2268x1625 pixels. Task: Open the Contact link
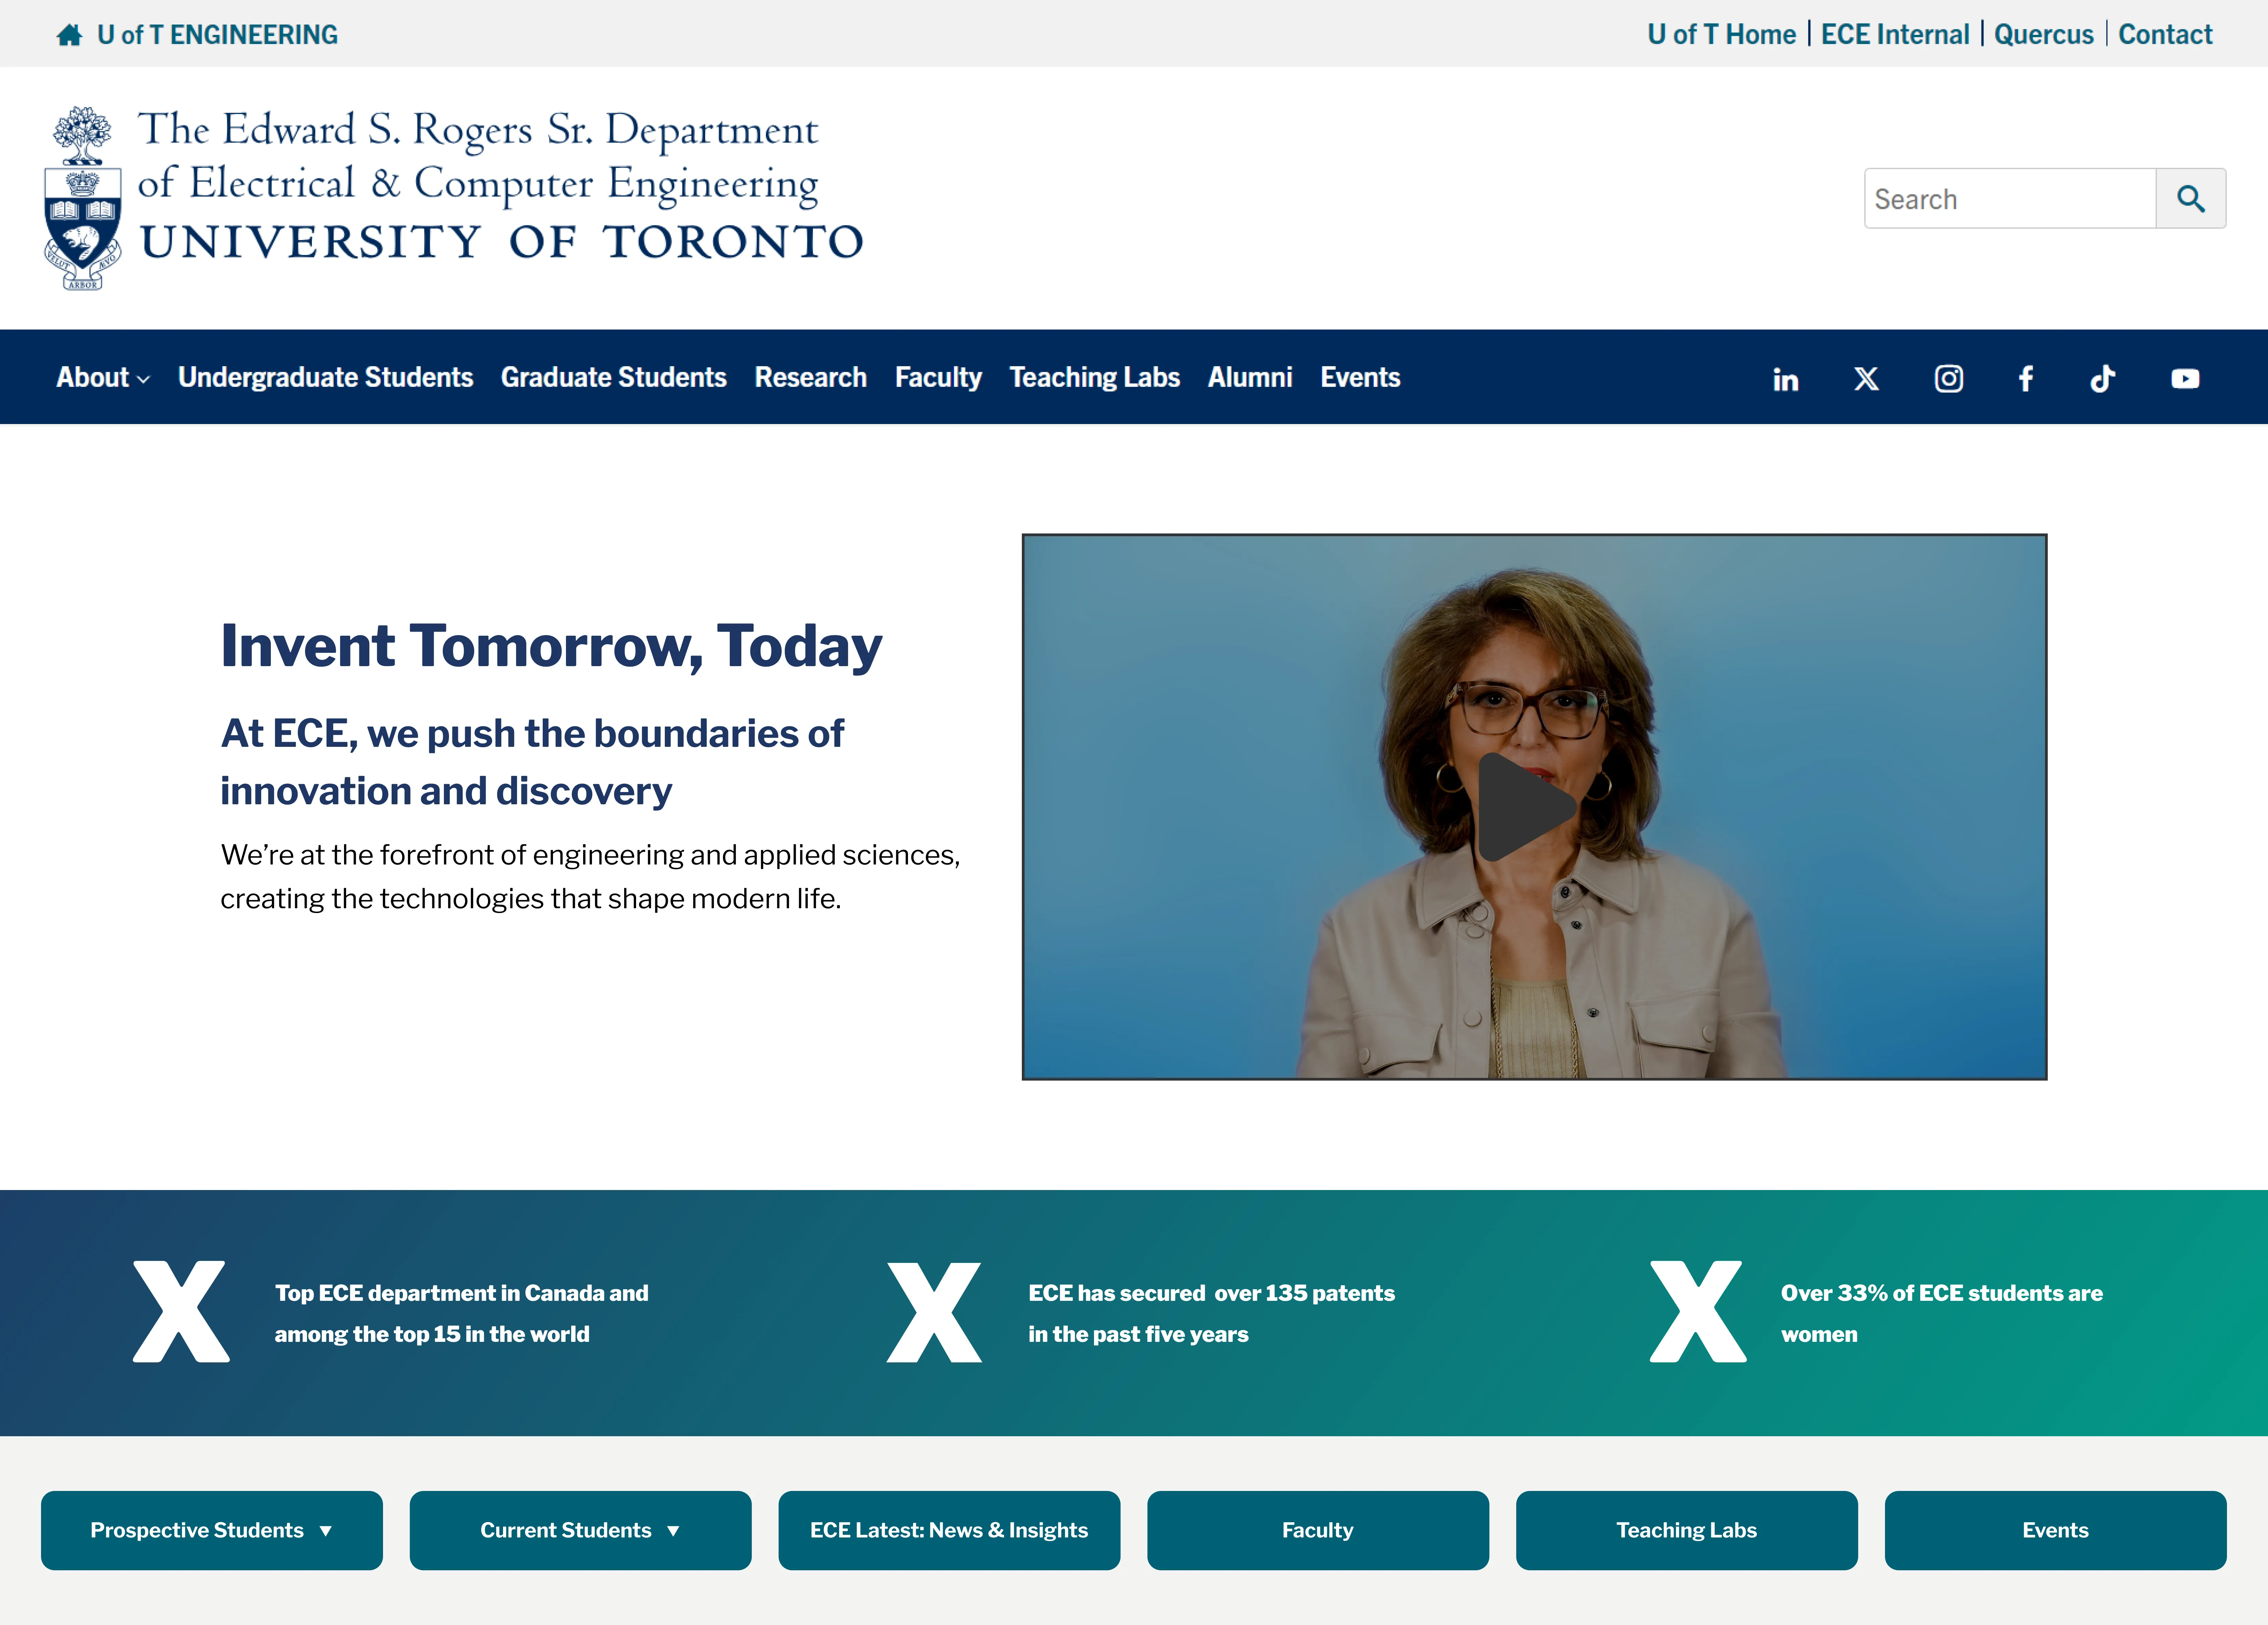[2165, 35]
